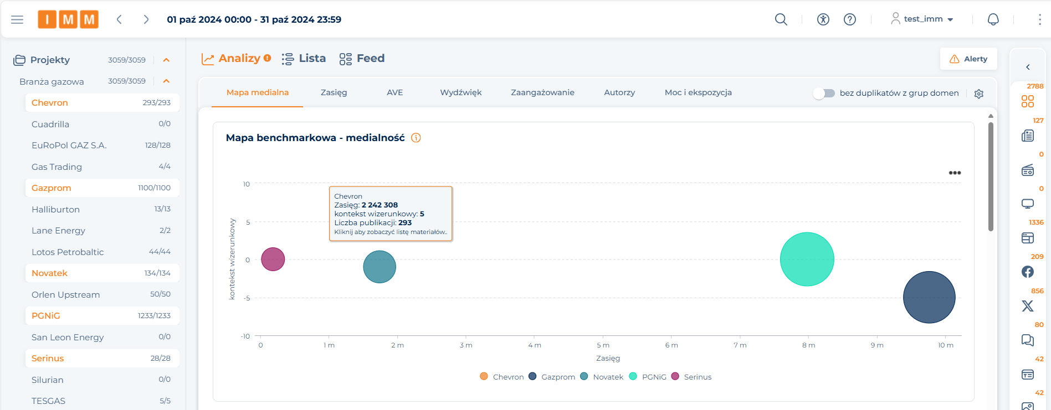The width and height of the screenshot is (1051, 410).
Task: Filter by press icon (127)
Action: click(x=1028, y=136)
